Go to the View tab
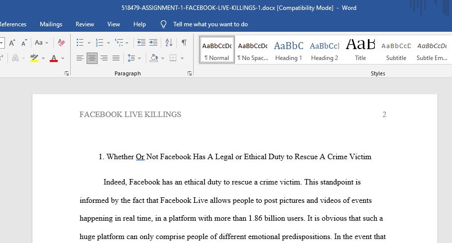Screen dimensions: 452x243 click(113, 24)
